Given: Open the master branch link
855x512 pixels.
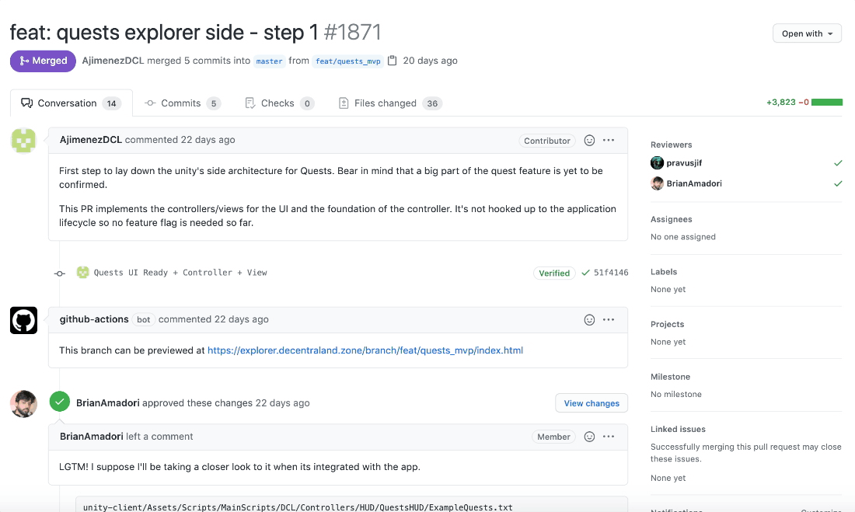Looking at the screenshot, I should click(270, 61).
